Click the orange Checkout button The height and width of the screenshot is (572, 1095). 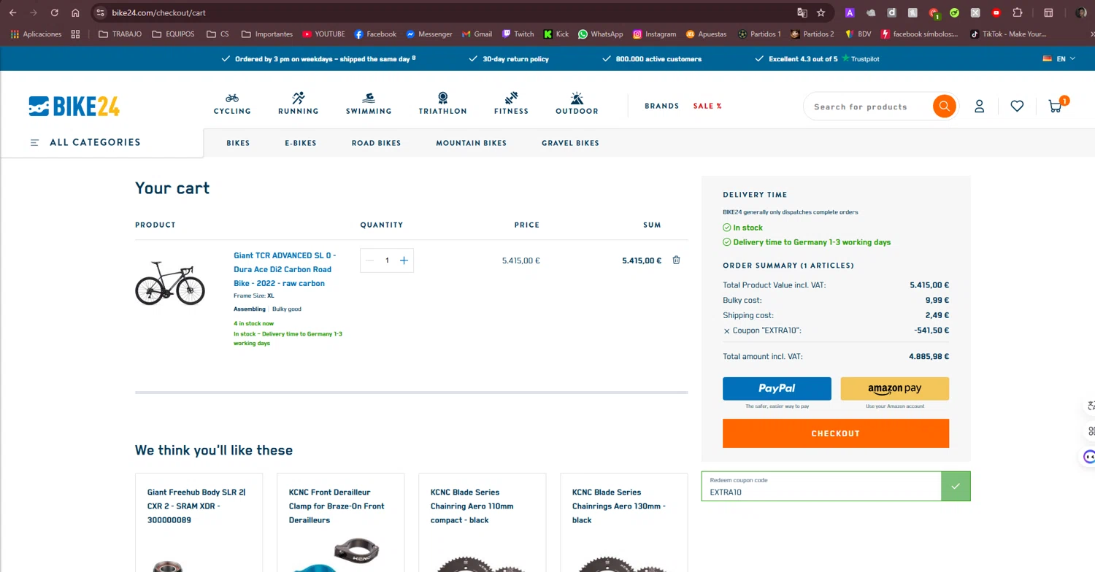(x=836, y=433)
